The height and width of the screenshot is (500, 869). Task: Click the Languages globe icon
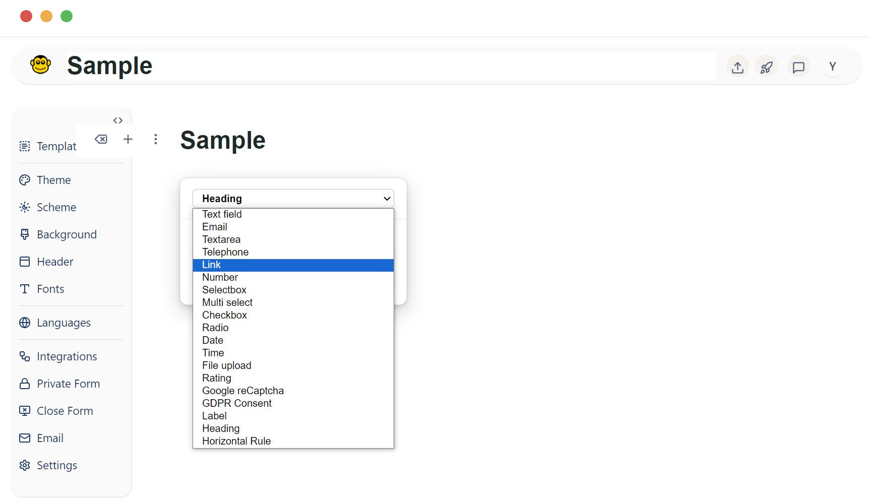[x=25, y=323]
